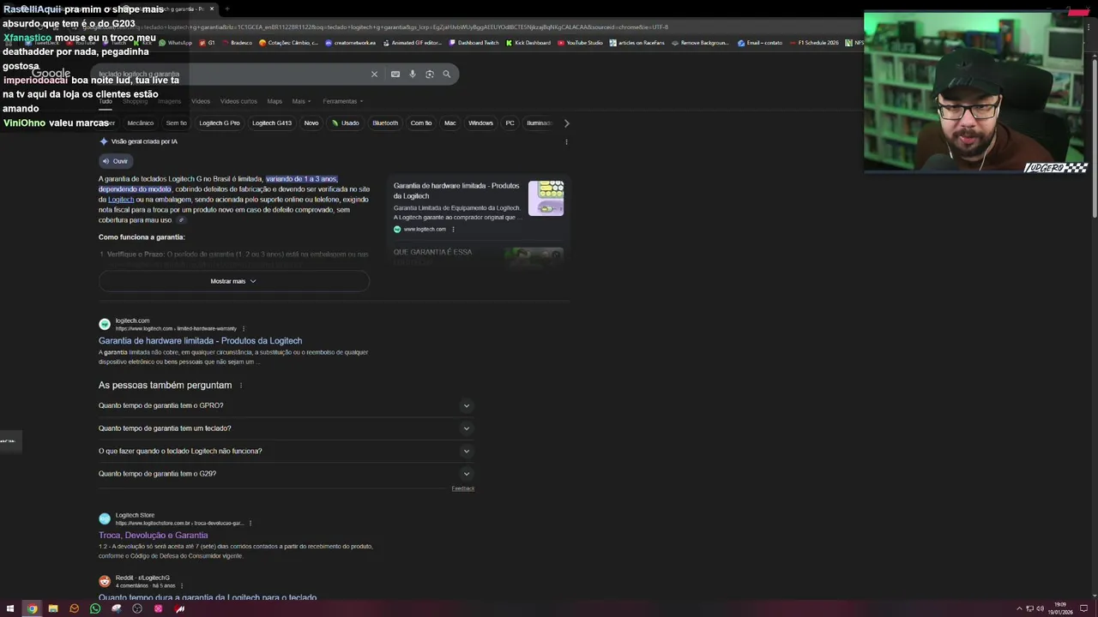
Task: Filter results with 'Novo' chip
Action: (x=311, y=123)
